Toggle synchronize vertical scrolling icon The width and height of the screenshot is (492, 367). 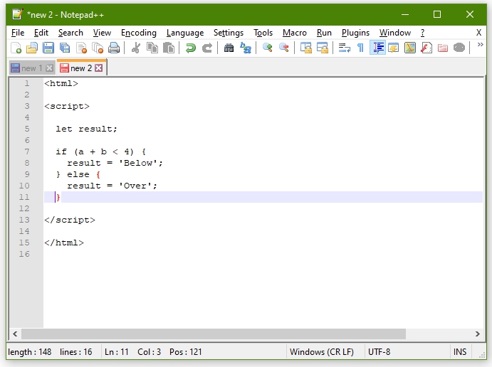306,48
